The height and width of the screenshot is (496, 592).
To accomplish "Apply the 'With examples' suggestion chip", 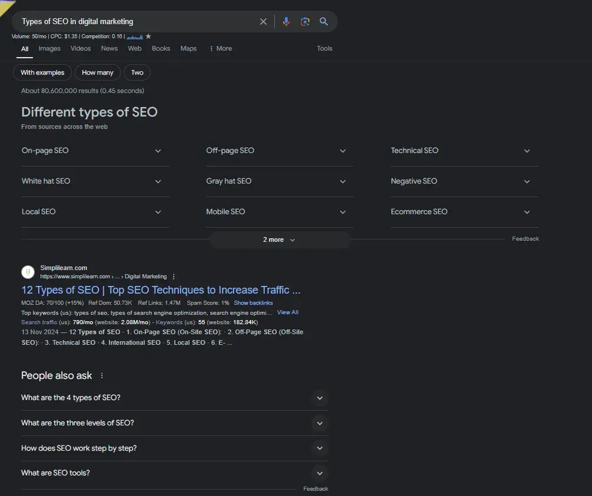I will point(42,72).
